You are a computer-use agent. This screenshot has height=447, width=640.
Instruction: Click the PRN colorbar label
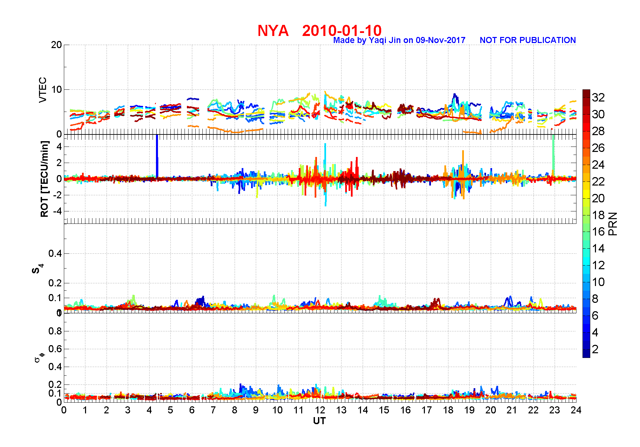pos(613,224)
